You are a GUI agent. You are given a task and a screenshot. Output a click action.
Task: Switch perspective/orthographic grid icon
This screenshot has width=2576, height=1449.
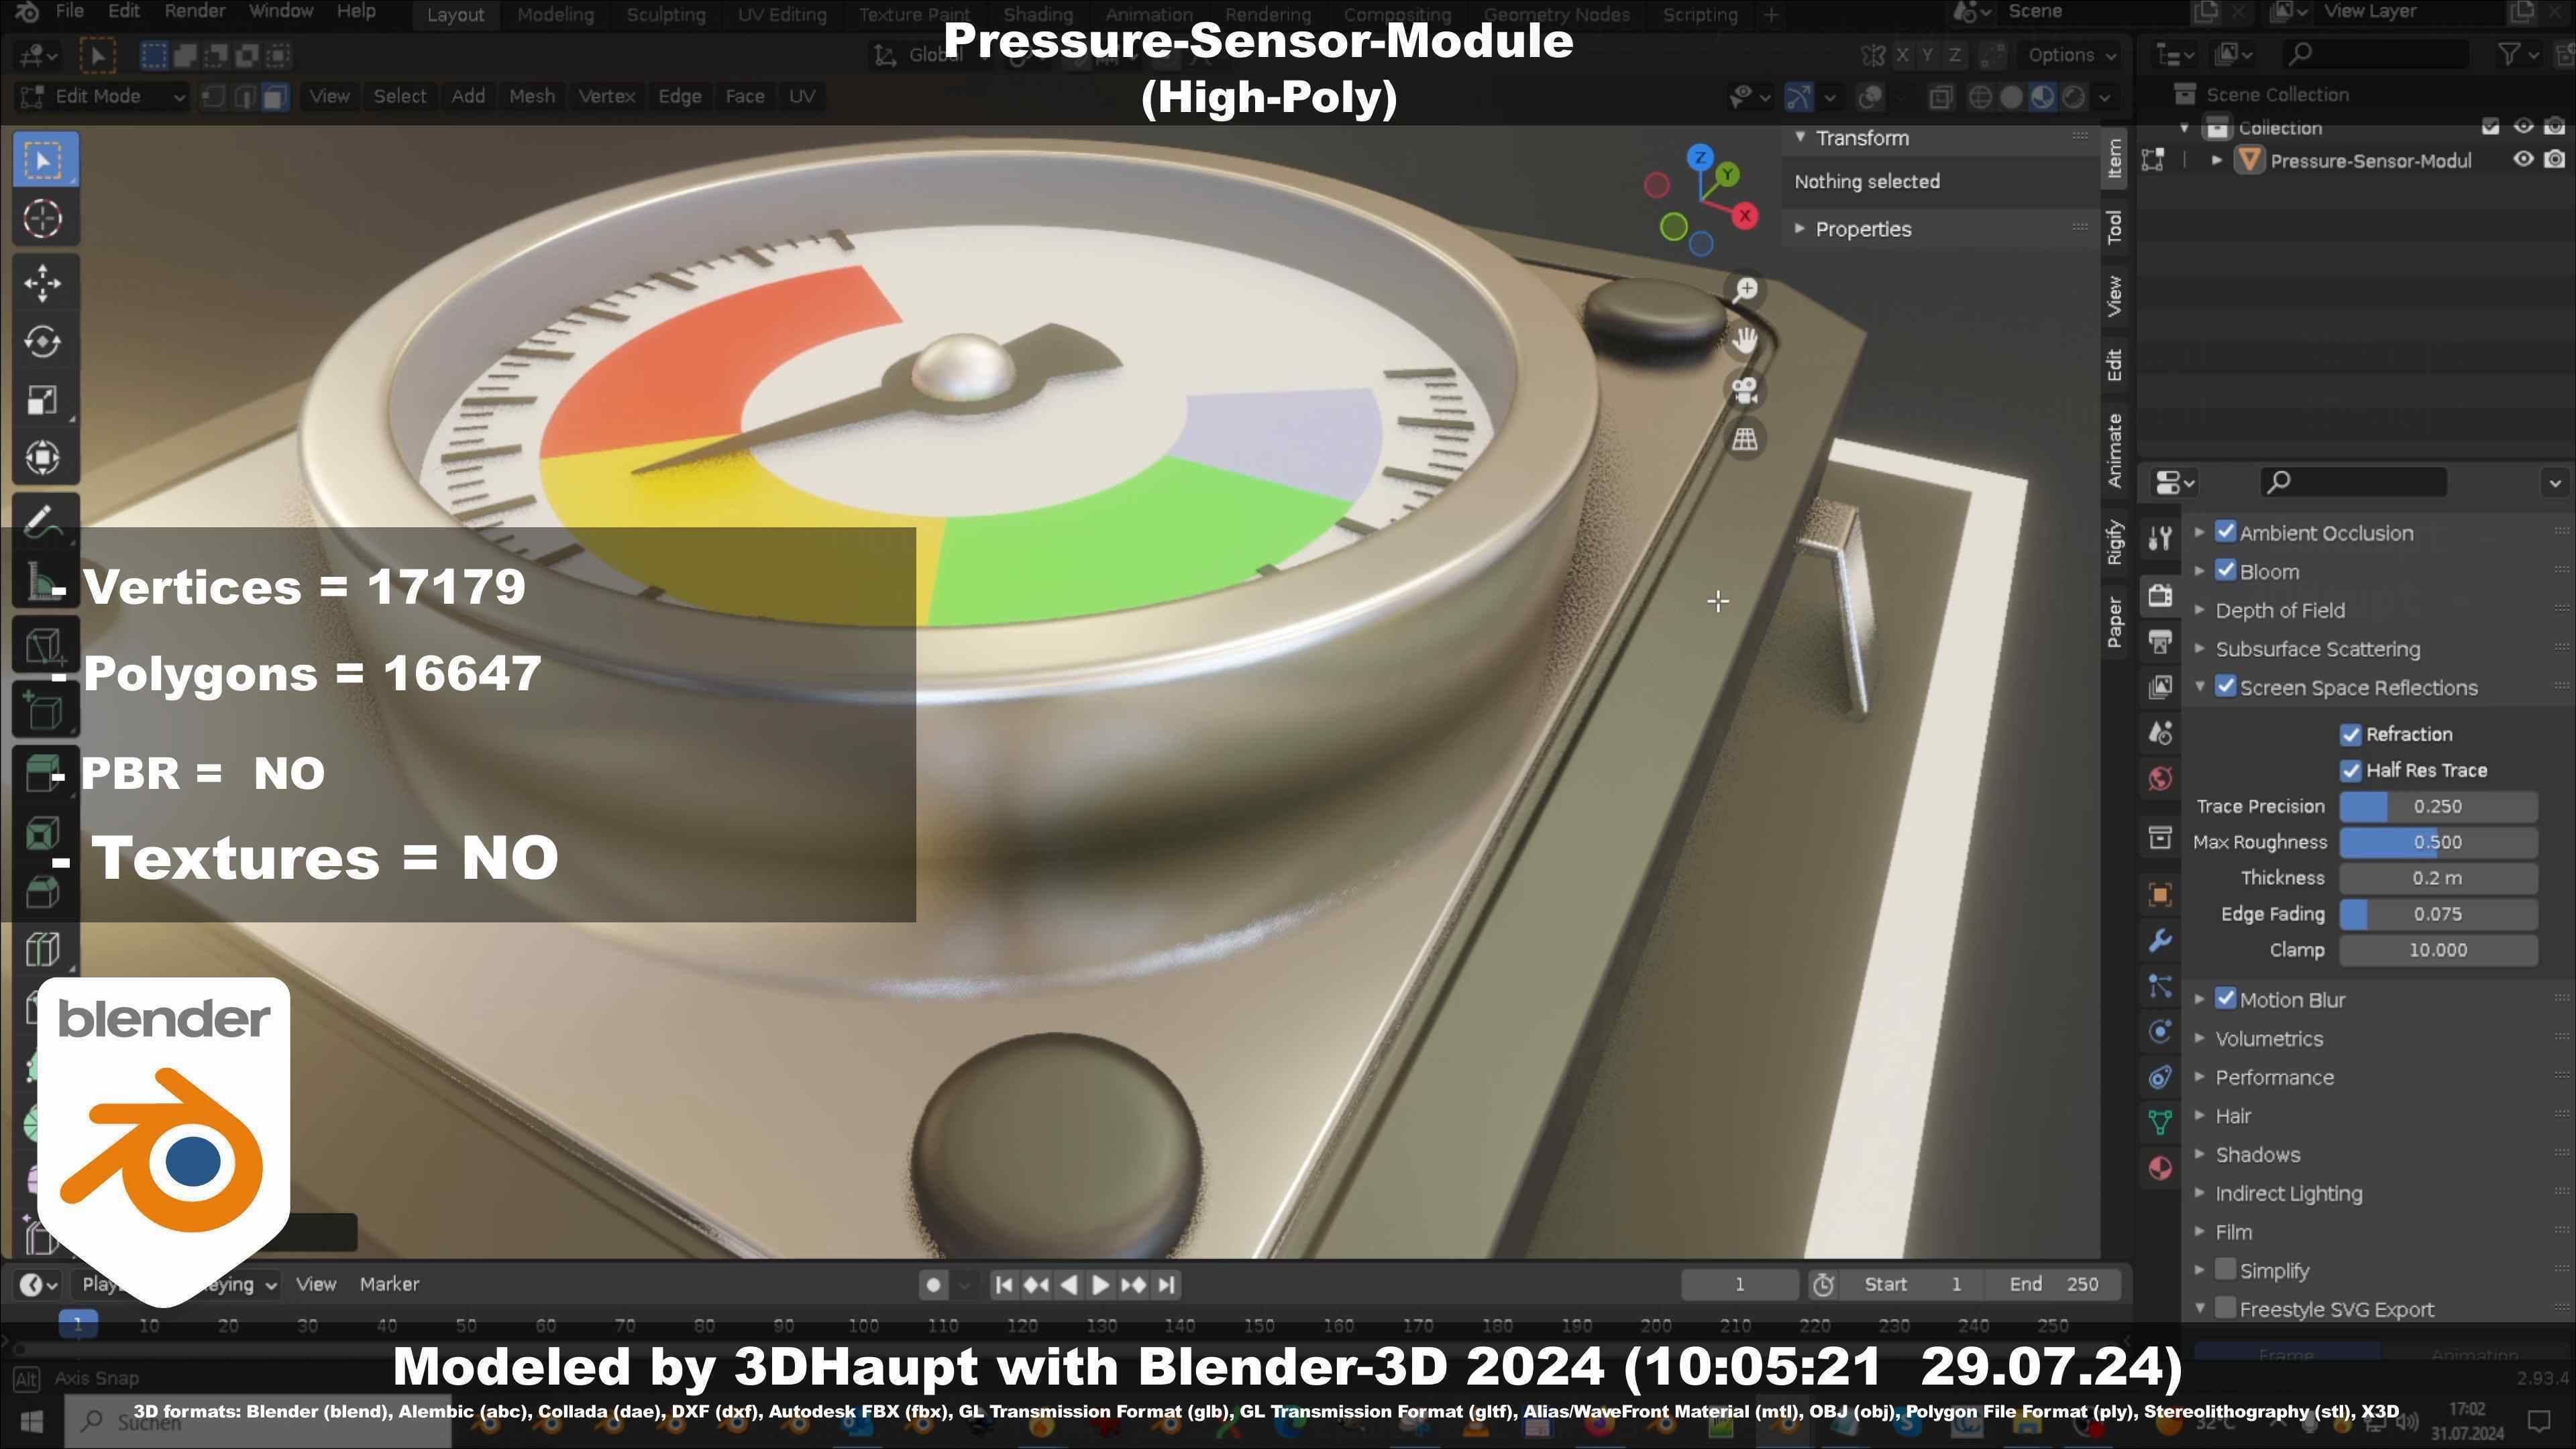coord(1745,439)
